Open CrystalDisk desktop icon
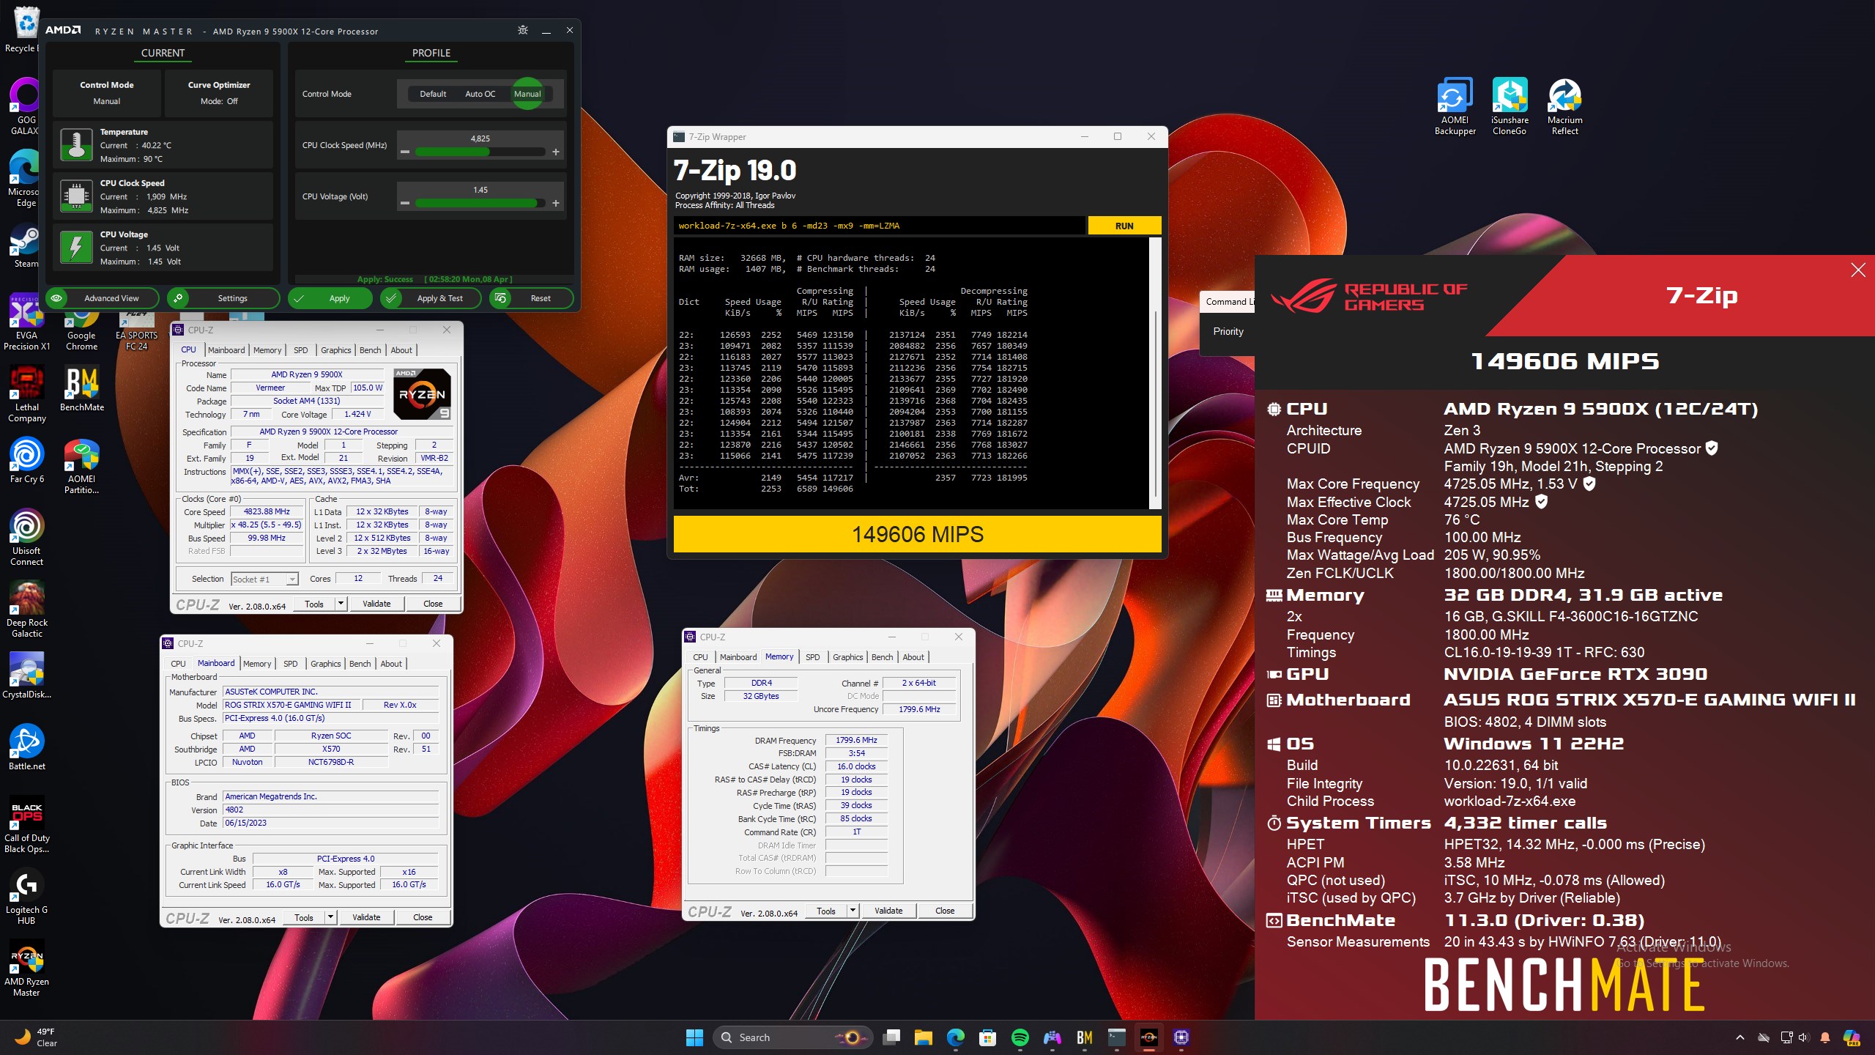The height and width of the screenshot is (1055, 1875). 26,675
